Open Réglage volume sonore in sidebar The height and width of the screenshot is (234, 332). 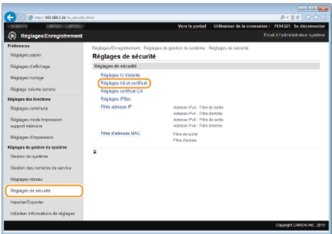pyautogui.click(x=33, y=89)
